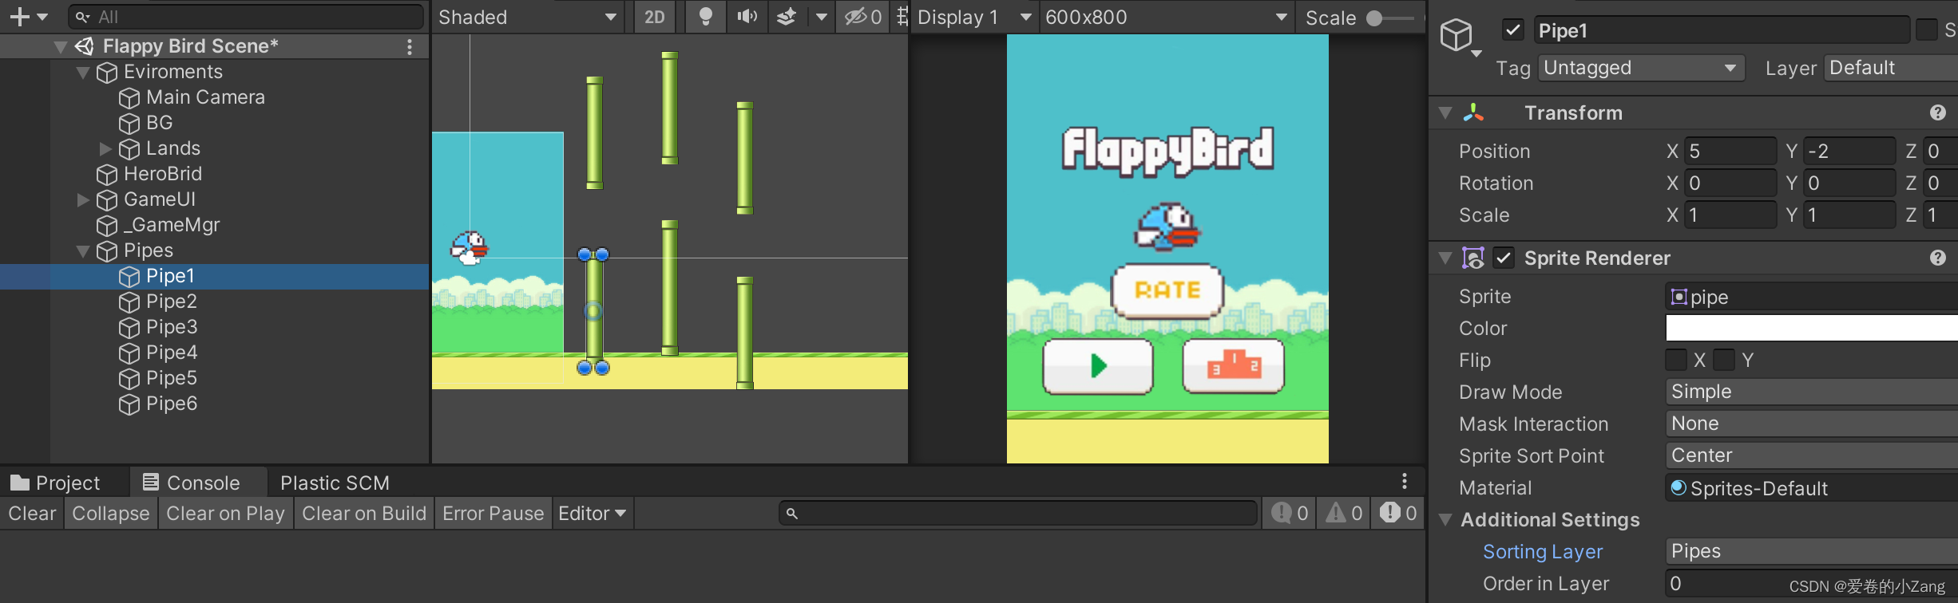Image resolution: width=1958 pixels, height=603 pixels.
Task: Toggle scene lighting bulb icon
Action: (x=705, y=17)
